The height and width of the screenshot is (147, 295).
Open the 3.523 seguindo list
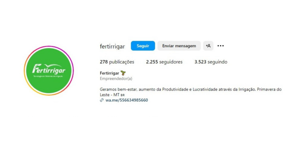(x=211, y=62)
